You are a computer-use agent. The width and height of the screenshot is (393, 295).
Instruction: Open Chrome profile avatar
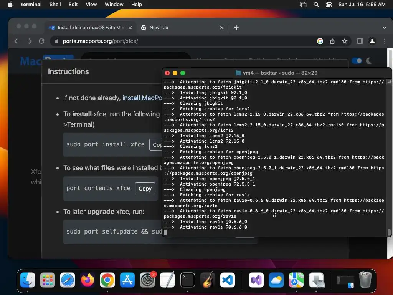coord(372,41)
